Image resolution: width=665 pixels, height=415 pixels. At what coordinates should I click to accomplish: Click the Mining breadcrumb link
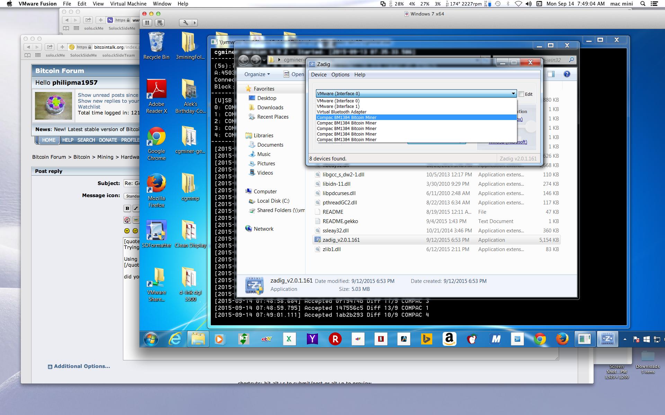[105, 157]
